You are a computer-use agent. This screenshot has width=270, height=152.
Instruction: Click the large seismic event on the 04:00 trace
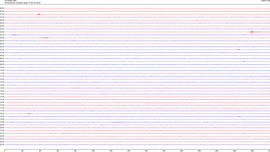(252, 32)
